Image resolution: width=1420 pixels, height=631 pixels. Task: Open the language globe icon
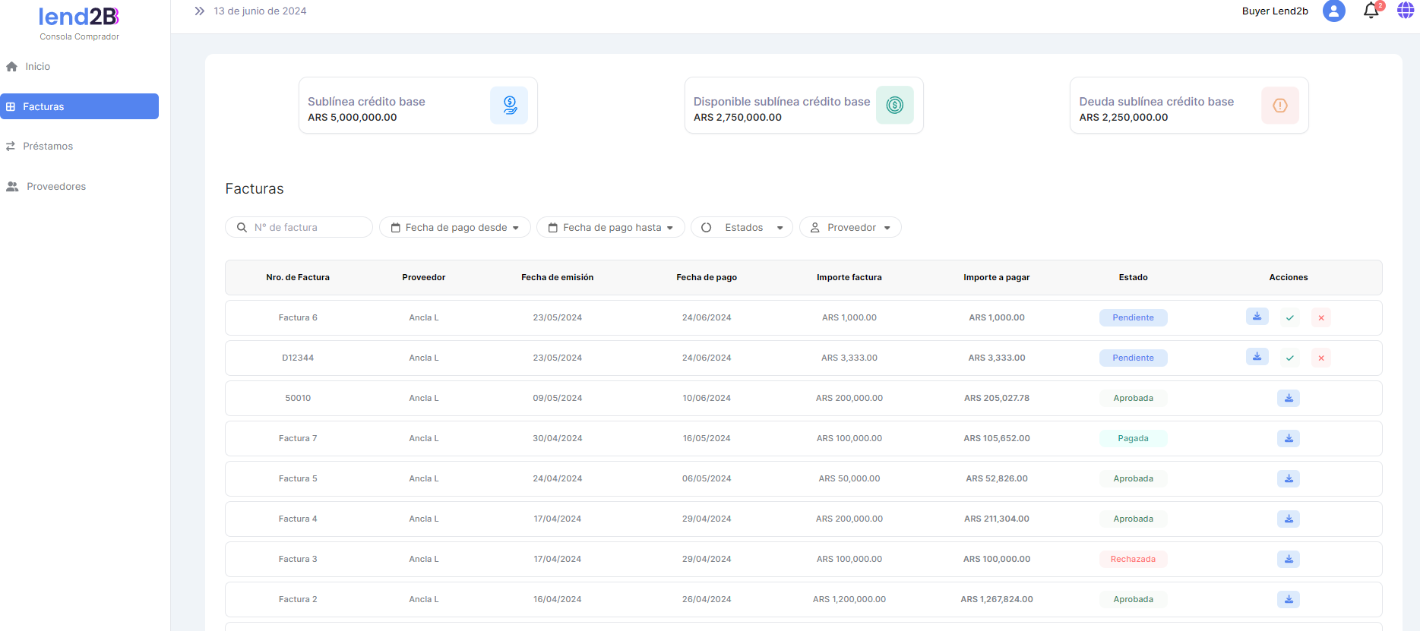[x=1405, y=11]
